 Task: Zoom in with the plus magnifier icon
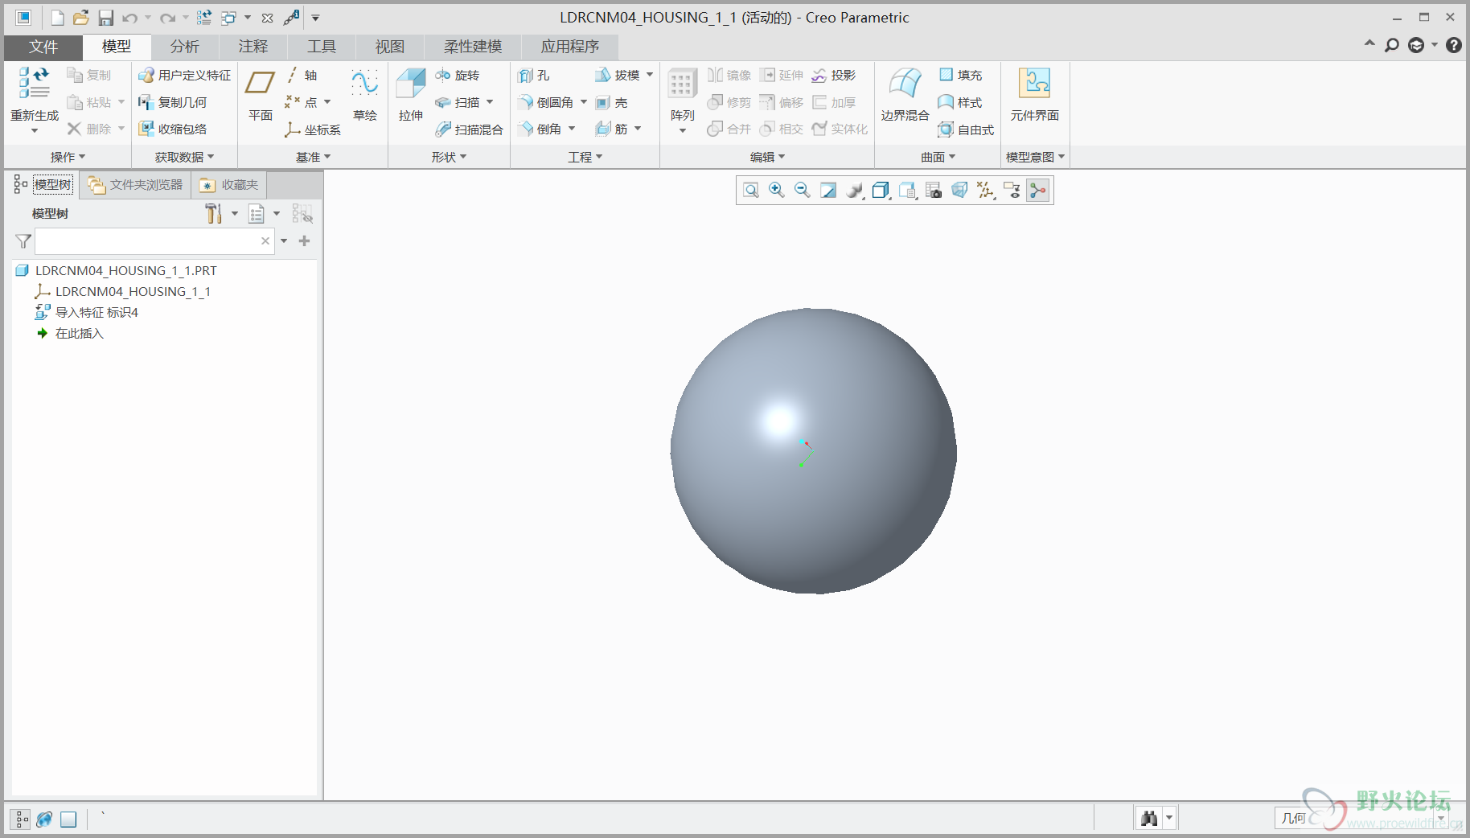click(x=777, y=191)
